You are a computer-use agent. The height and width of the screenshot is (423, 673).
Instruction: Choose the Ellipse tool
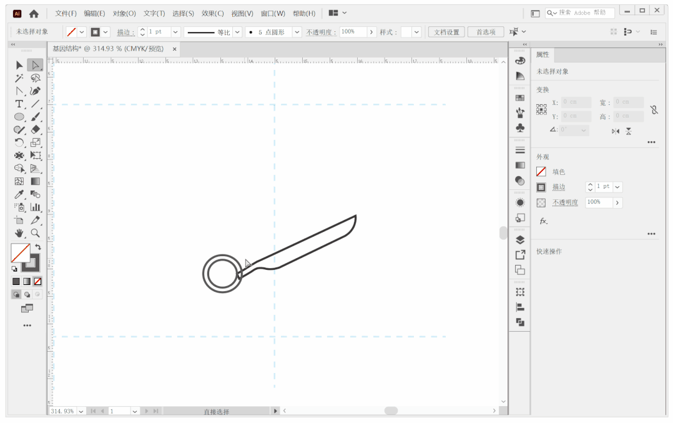19,117
